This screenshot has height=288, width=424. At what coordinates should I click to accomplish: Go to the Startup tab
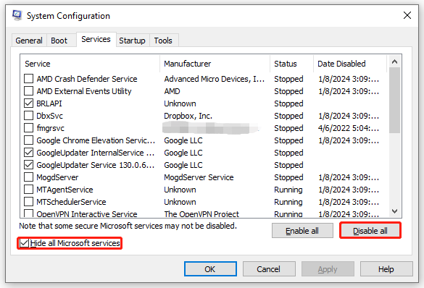132,41
